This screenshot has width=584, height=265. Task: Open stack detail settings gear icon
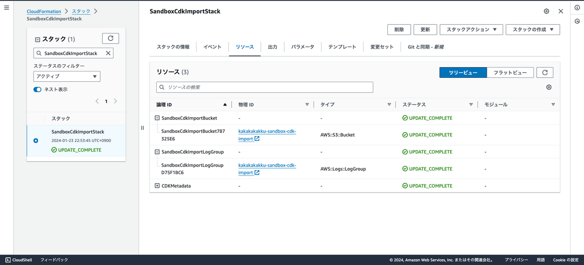click(547, 11)
